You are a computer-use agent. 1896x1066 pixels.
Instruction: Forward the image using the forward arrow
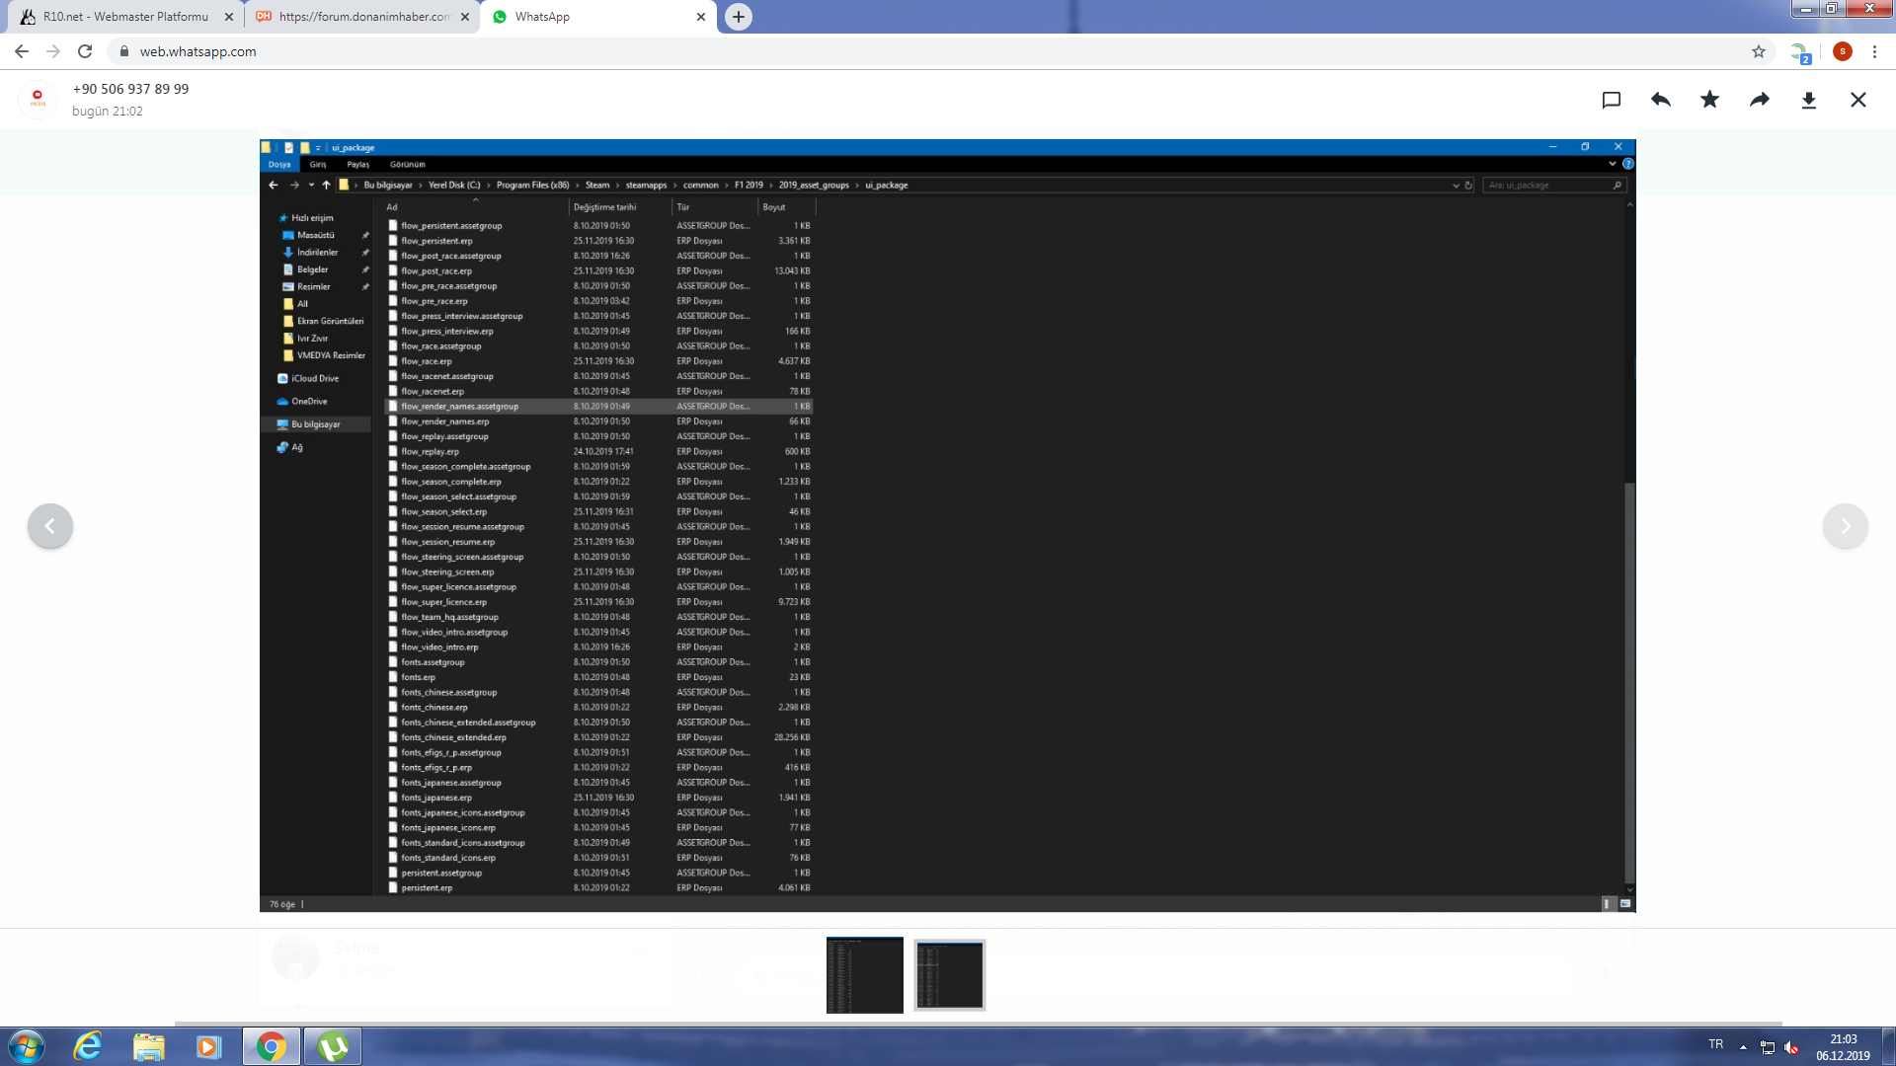click(x=1760, y=100)
